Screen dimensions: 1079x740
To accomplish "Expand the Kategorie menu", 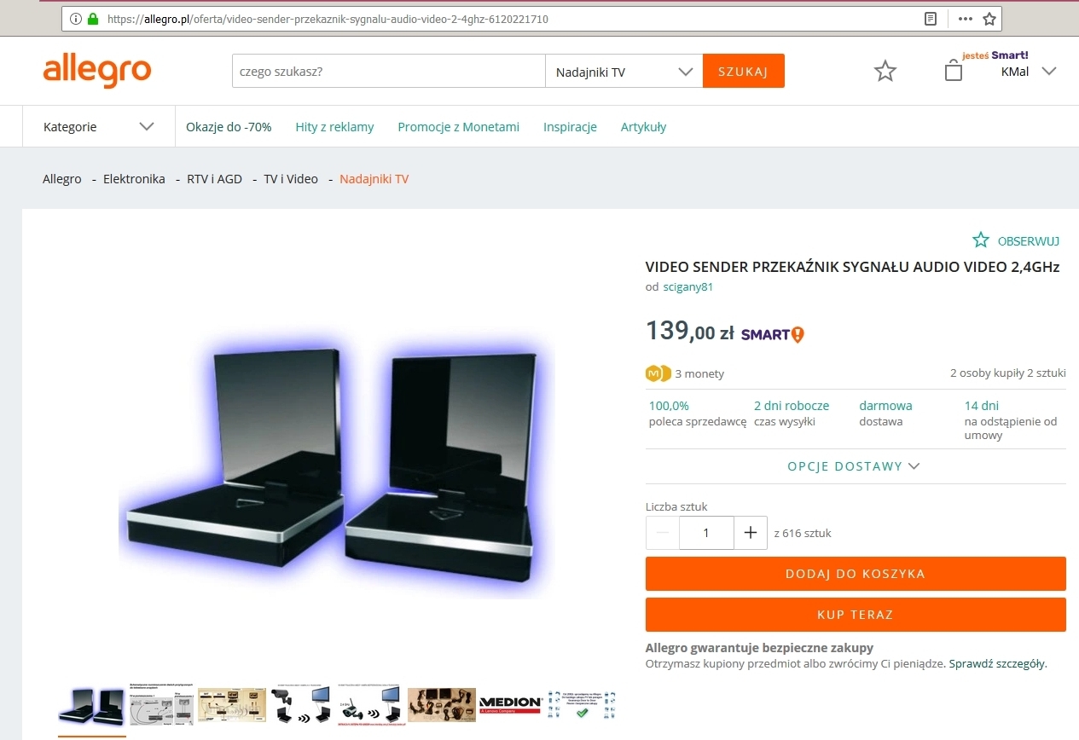I will point(99,127).
